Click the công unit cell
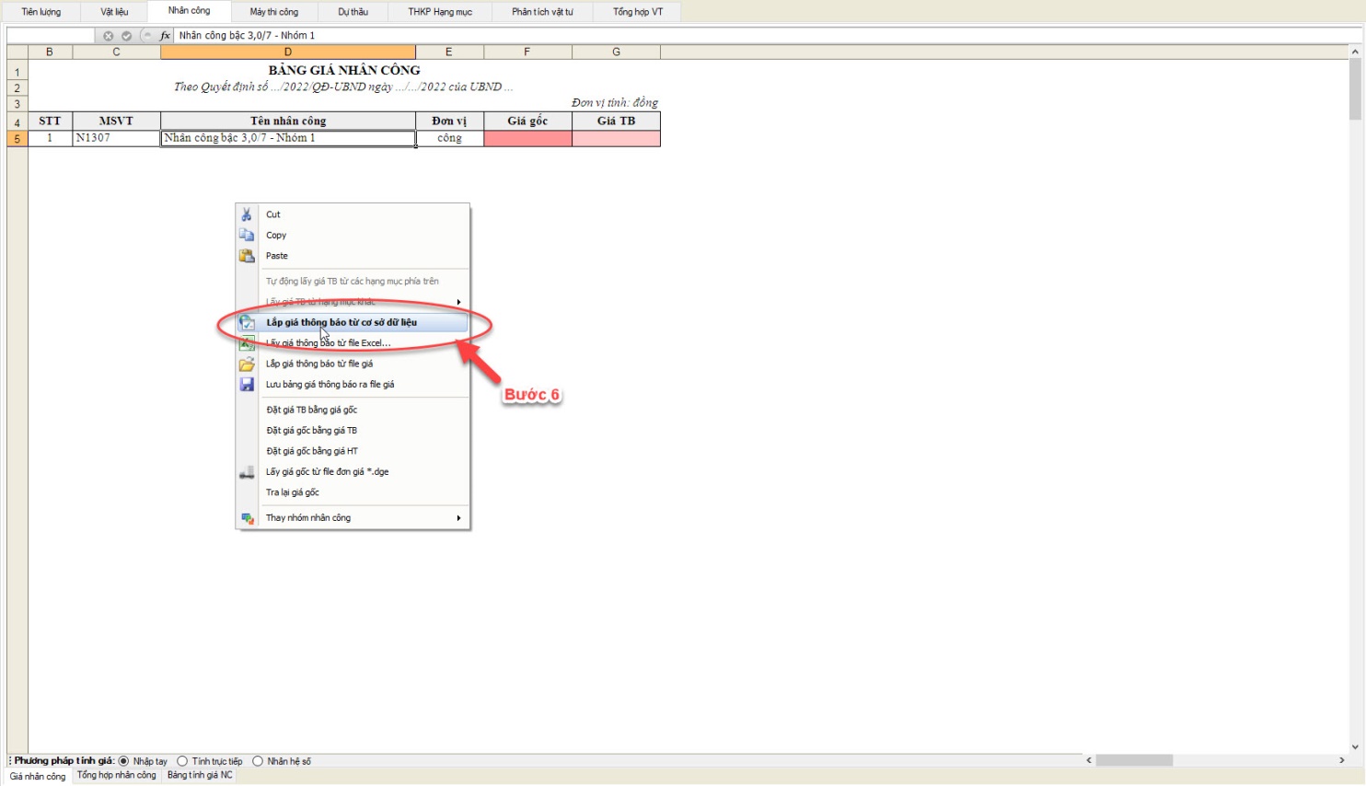Screen dimensions: 1366x786 449,138
